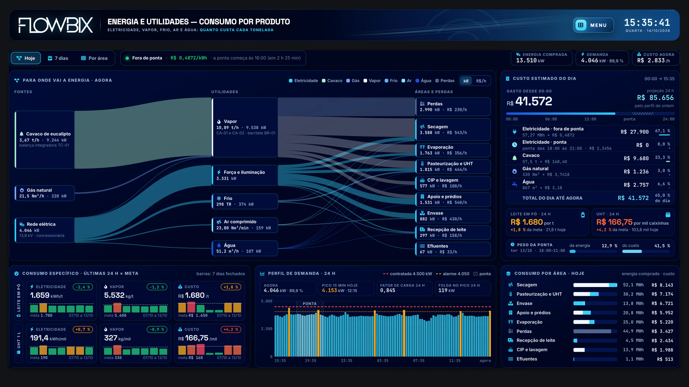Open the Secagem area node
Viewport: 689px width, 387px height.
(453, 130)
